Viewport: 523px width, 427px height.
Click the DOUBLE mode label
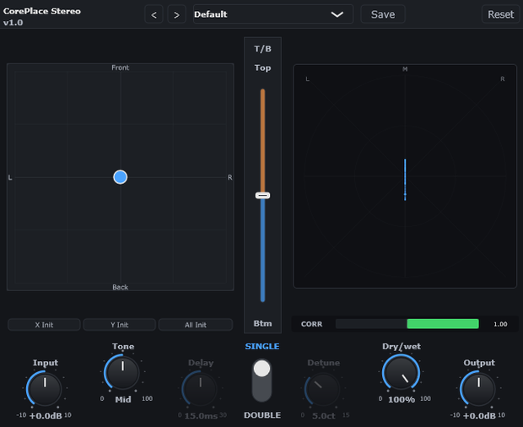pyautogui.click(x=262, y=415)
